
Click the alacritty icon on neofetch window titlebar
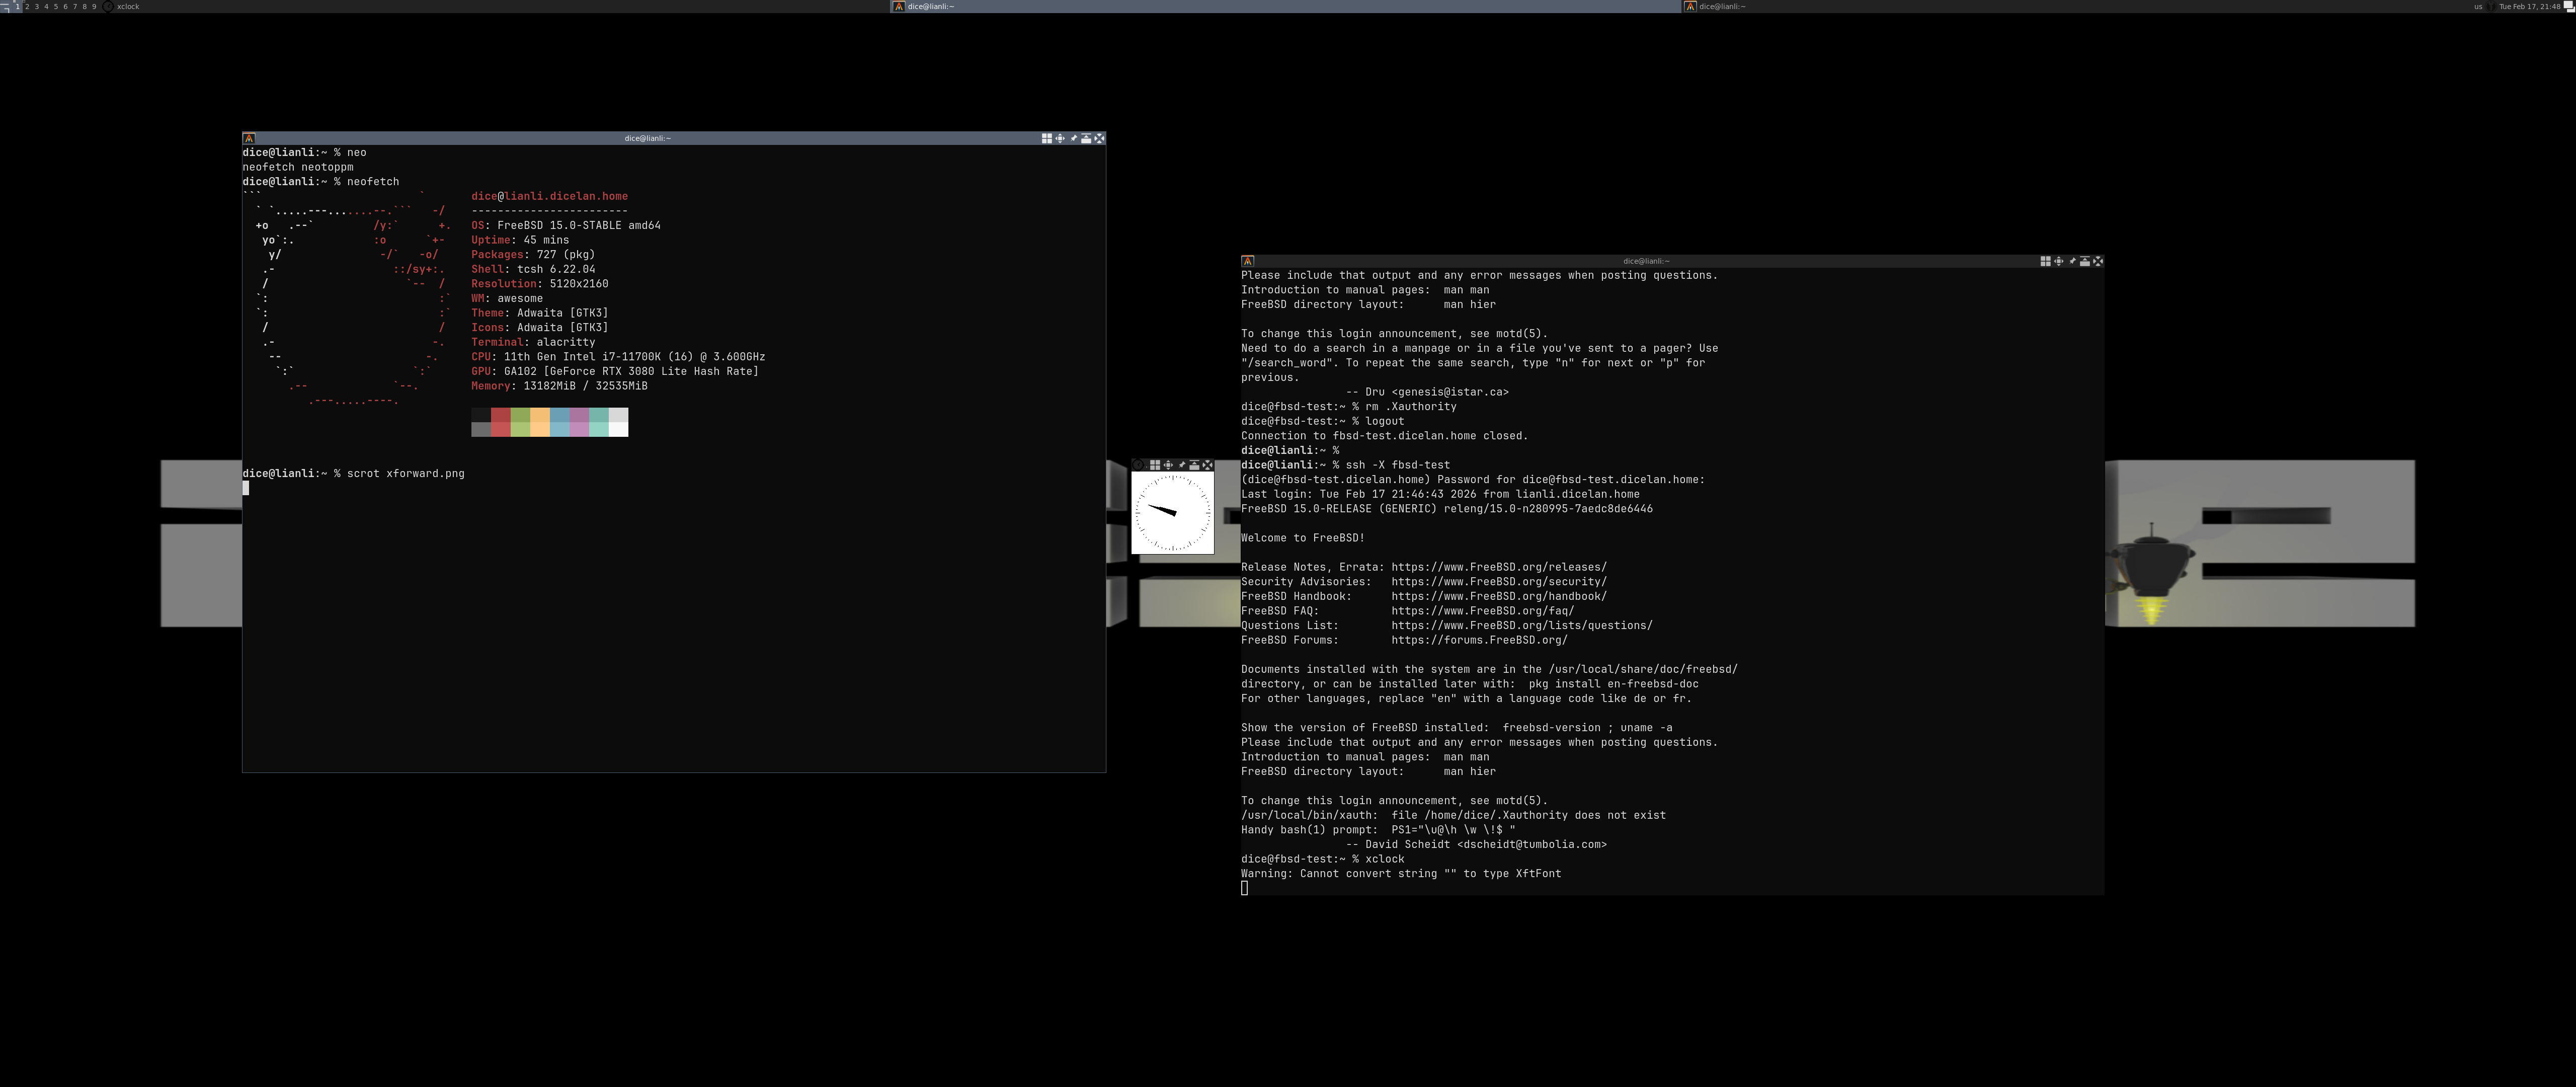point(249,138)
